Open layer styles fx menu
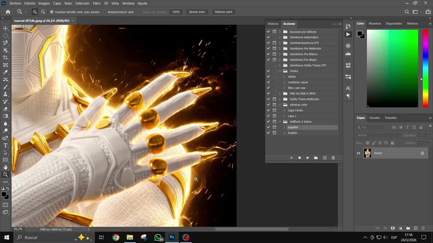433x243 pixels. [x=385, y=228]
